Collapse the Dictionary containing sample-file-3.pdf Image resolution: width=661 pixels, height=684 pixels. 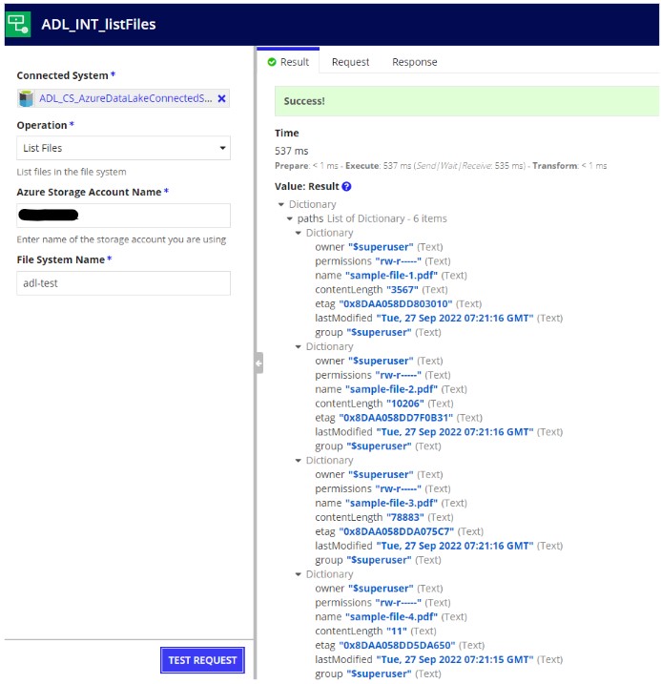click(x=299, y=461)
